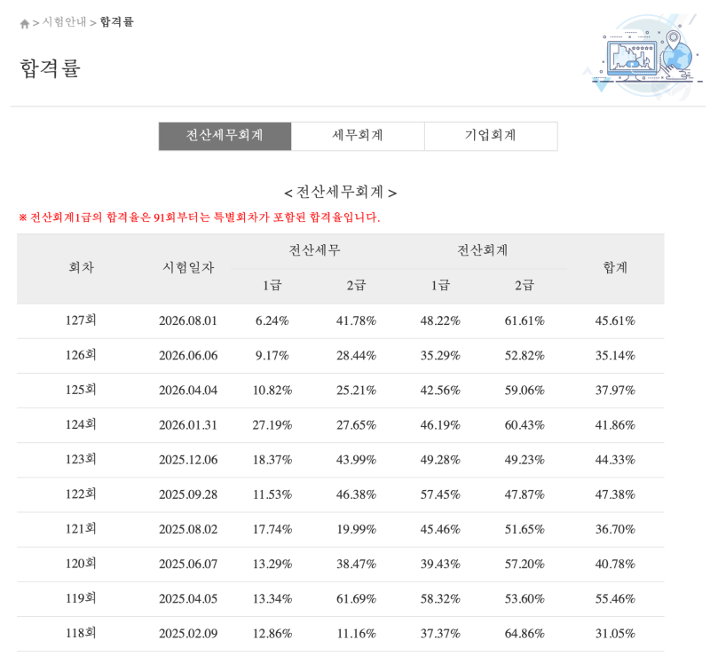
Task: Click the 38.47% cell in 120회
Action: tap(357, 565)
